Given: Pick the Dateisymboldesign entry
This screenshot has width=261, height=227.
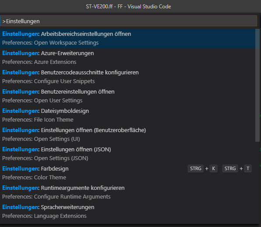Looking at the screenshot, I should 128,115.
